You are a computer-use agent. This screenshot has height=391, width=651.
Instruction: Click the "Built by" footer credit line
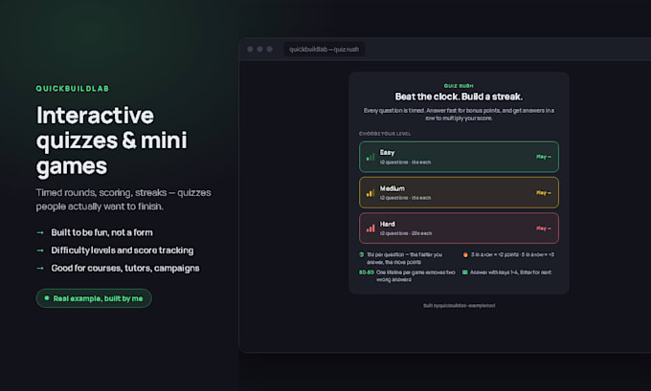[459, 306]
